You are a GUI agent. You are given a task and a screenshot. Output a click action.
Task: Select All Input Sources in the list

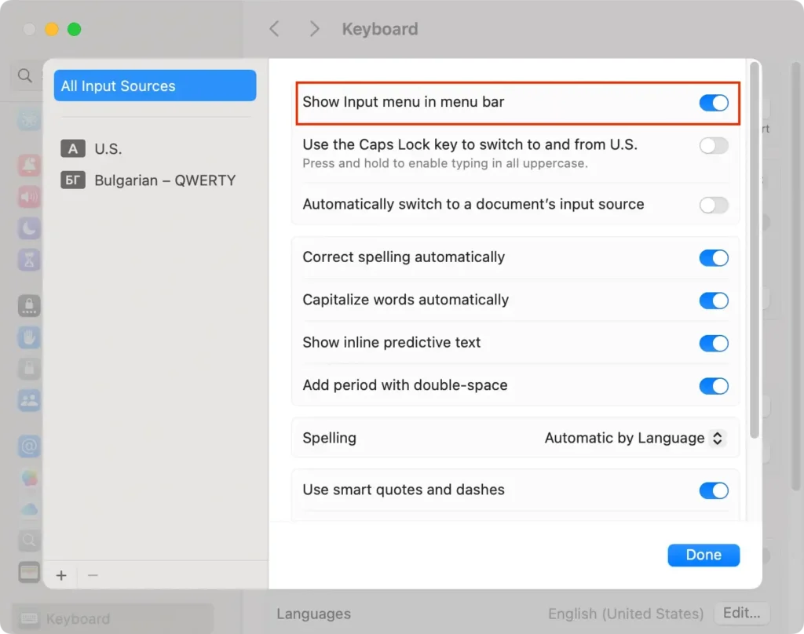click(155, 86)
